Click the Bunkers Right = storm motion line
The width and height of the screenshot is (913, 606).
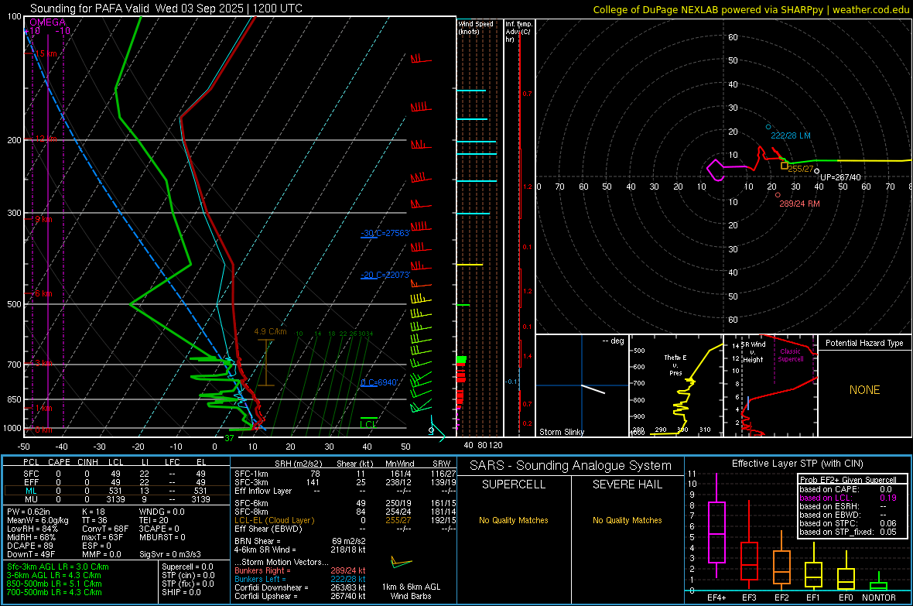pyautogui.click(x=300, y=571)
